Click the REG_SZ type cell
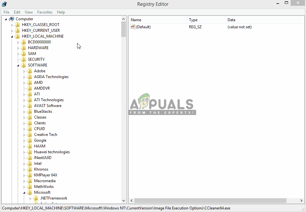306x212 pixels. (x=195, y=27)
